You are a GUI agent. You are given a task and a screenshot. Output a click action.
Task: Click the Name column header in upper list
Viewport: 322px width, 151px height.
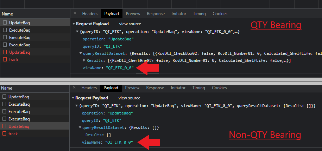click(x=7, y=14)
